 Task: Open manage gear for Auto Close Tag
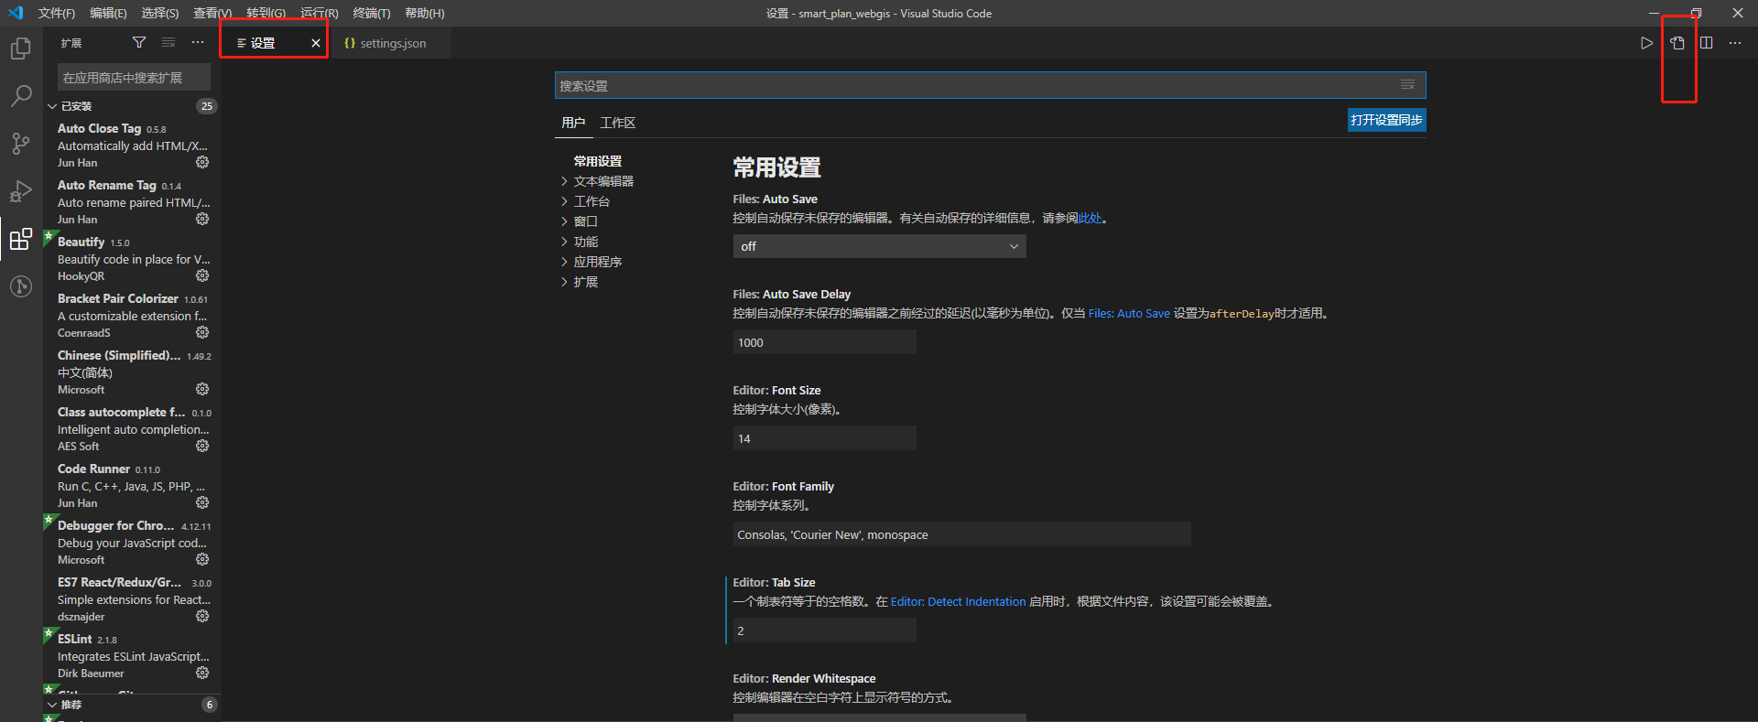coord(202,162)
